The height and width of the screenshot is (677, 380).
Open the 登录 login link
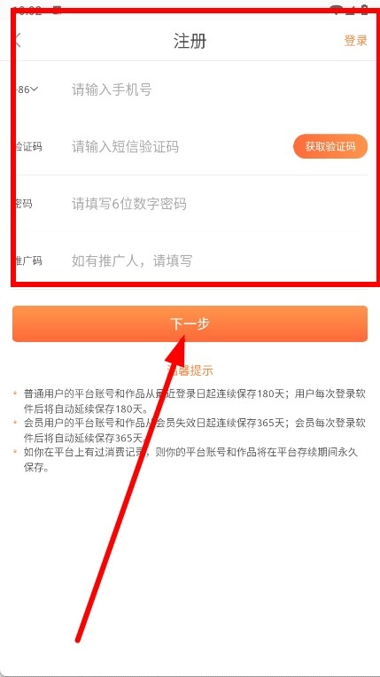[x=355, y=41]
